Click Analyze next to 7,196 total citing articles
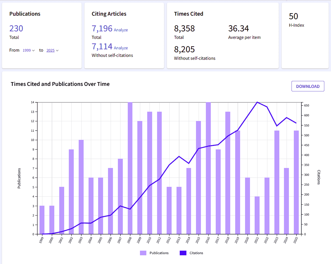The width and height of the screenshot is (331, 264). pos(120,30)
